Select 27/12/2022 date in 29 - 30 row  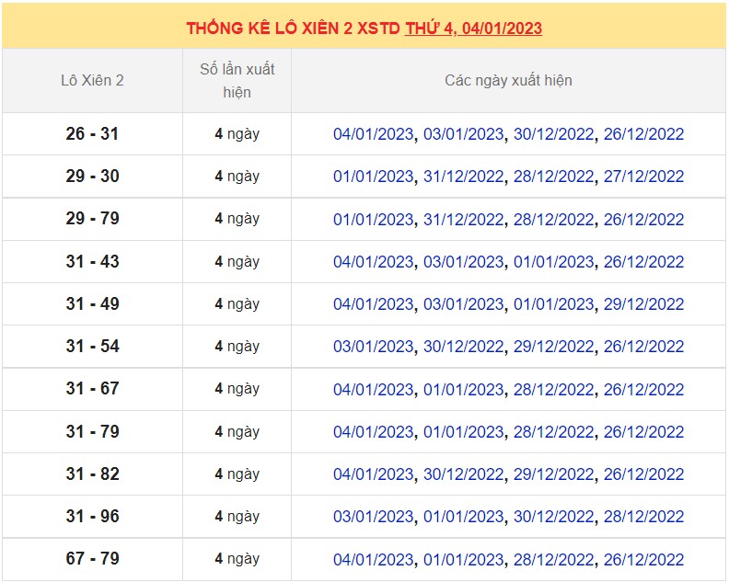(643, 177)
